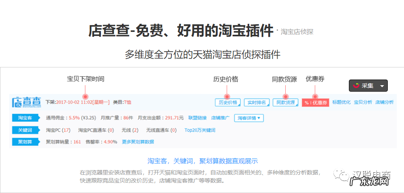Click the 店查查 logo
404x193 pixels.
coord(26,102)
